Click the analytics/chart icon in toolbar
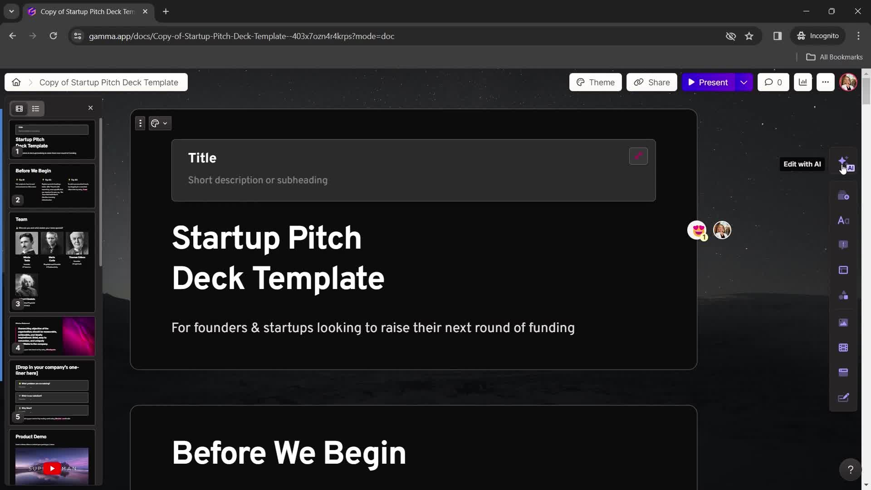The width and height of the screenshot is (871, 490). pos(802,82)
